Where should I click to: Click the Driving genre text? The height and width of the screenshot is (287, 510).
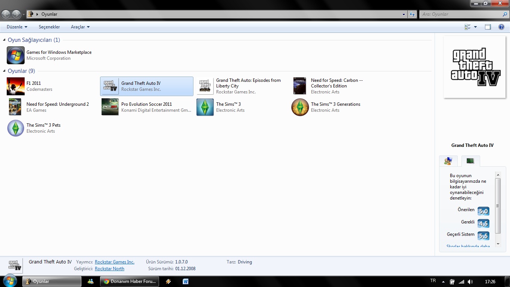click(x=245, y=262)
